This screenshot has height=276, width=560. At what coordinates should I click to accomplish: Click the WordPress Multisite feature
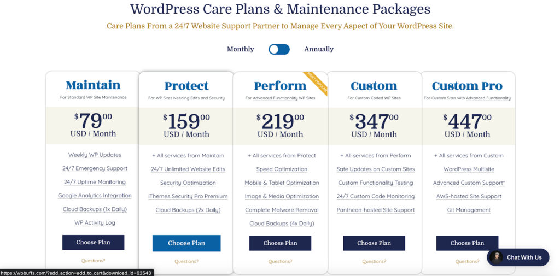point(469,169)
